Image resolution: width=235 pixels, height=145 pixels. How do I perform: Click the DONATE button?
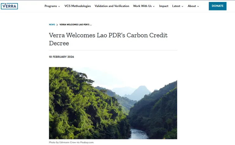(218, 6)
